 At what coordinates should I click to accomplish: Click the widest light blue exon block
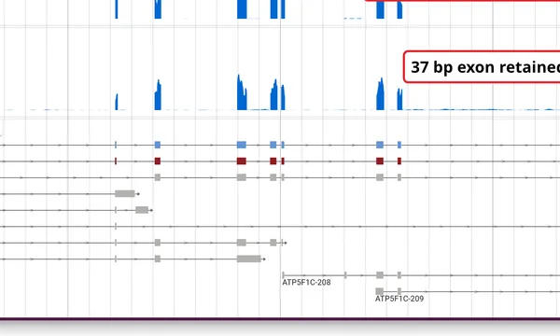tap(242, 145)
